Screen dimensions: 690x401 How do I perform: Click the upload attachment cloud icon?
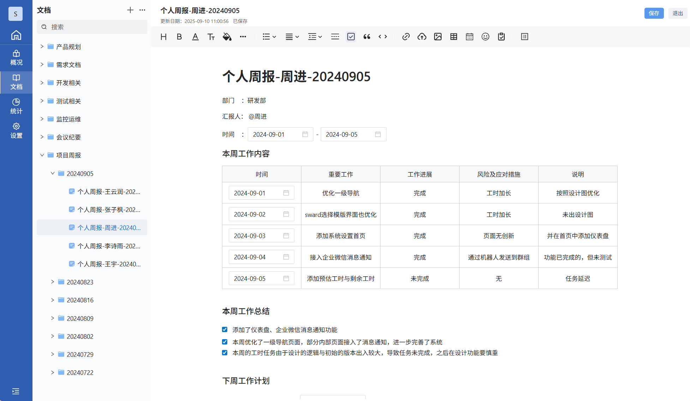[x=422, y=37]
